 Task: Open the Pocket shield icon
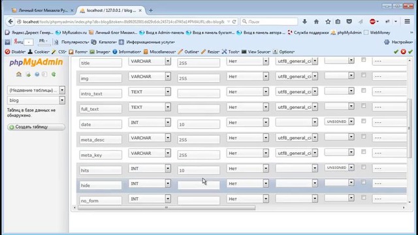349,22
